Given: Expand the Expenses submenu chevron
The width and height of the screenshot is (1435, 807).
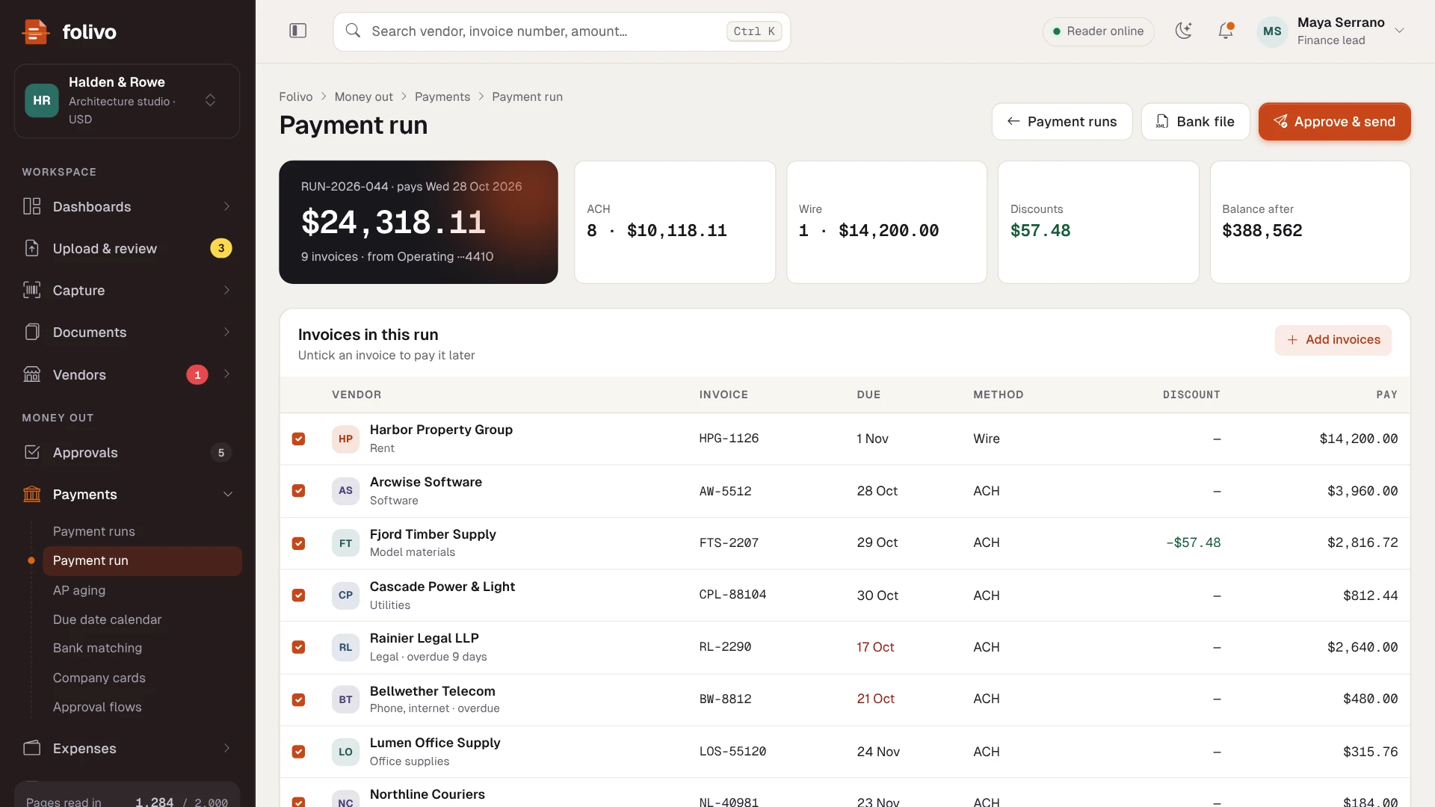Looking at the screenshot, I should (227, 748).
